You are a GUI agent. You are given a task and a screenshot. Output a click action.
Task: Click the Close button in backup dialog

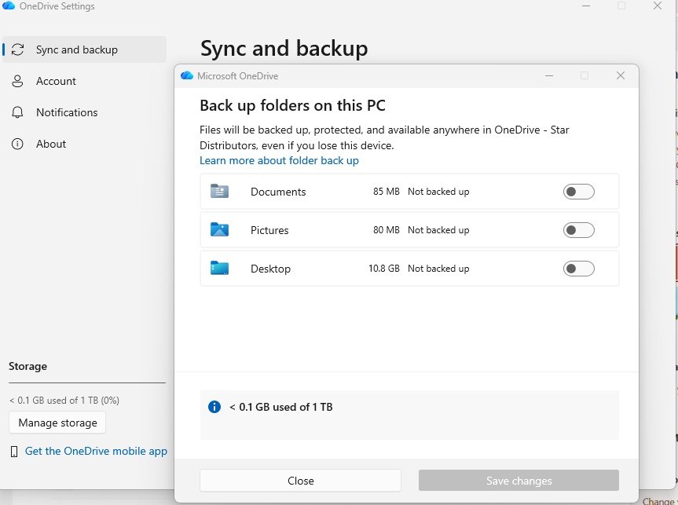click(301, 481)
